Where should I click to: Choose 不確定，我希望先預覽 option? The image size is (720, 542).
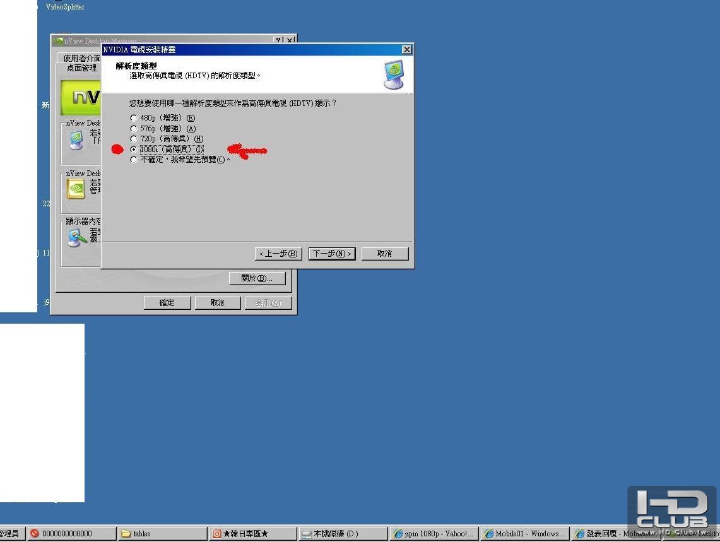pyautogui.click(x=134, y=160)
